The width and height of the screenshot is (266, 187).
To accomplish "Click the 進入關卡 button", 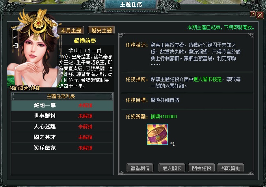I will click(x=172, y=168).
